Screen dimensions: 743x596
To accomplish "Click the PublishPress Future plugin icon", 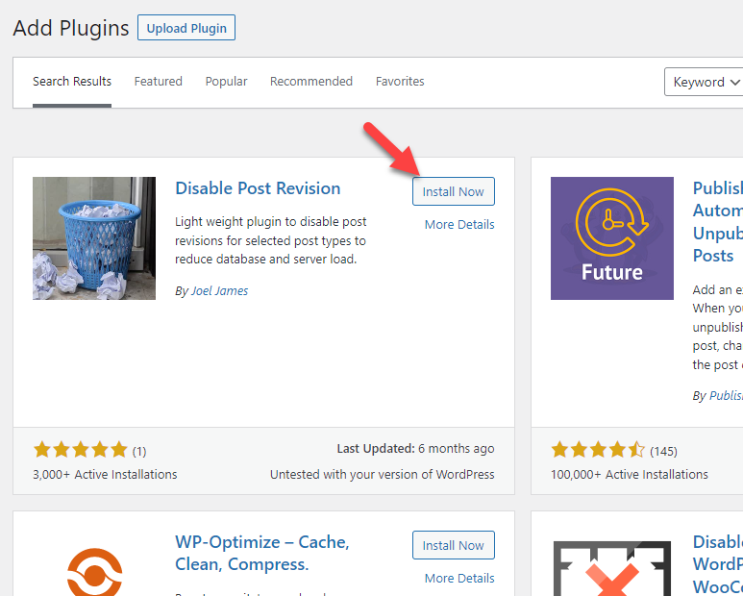I will tap(611, 238).
